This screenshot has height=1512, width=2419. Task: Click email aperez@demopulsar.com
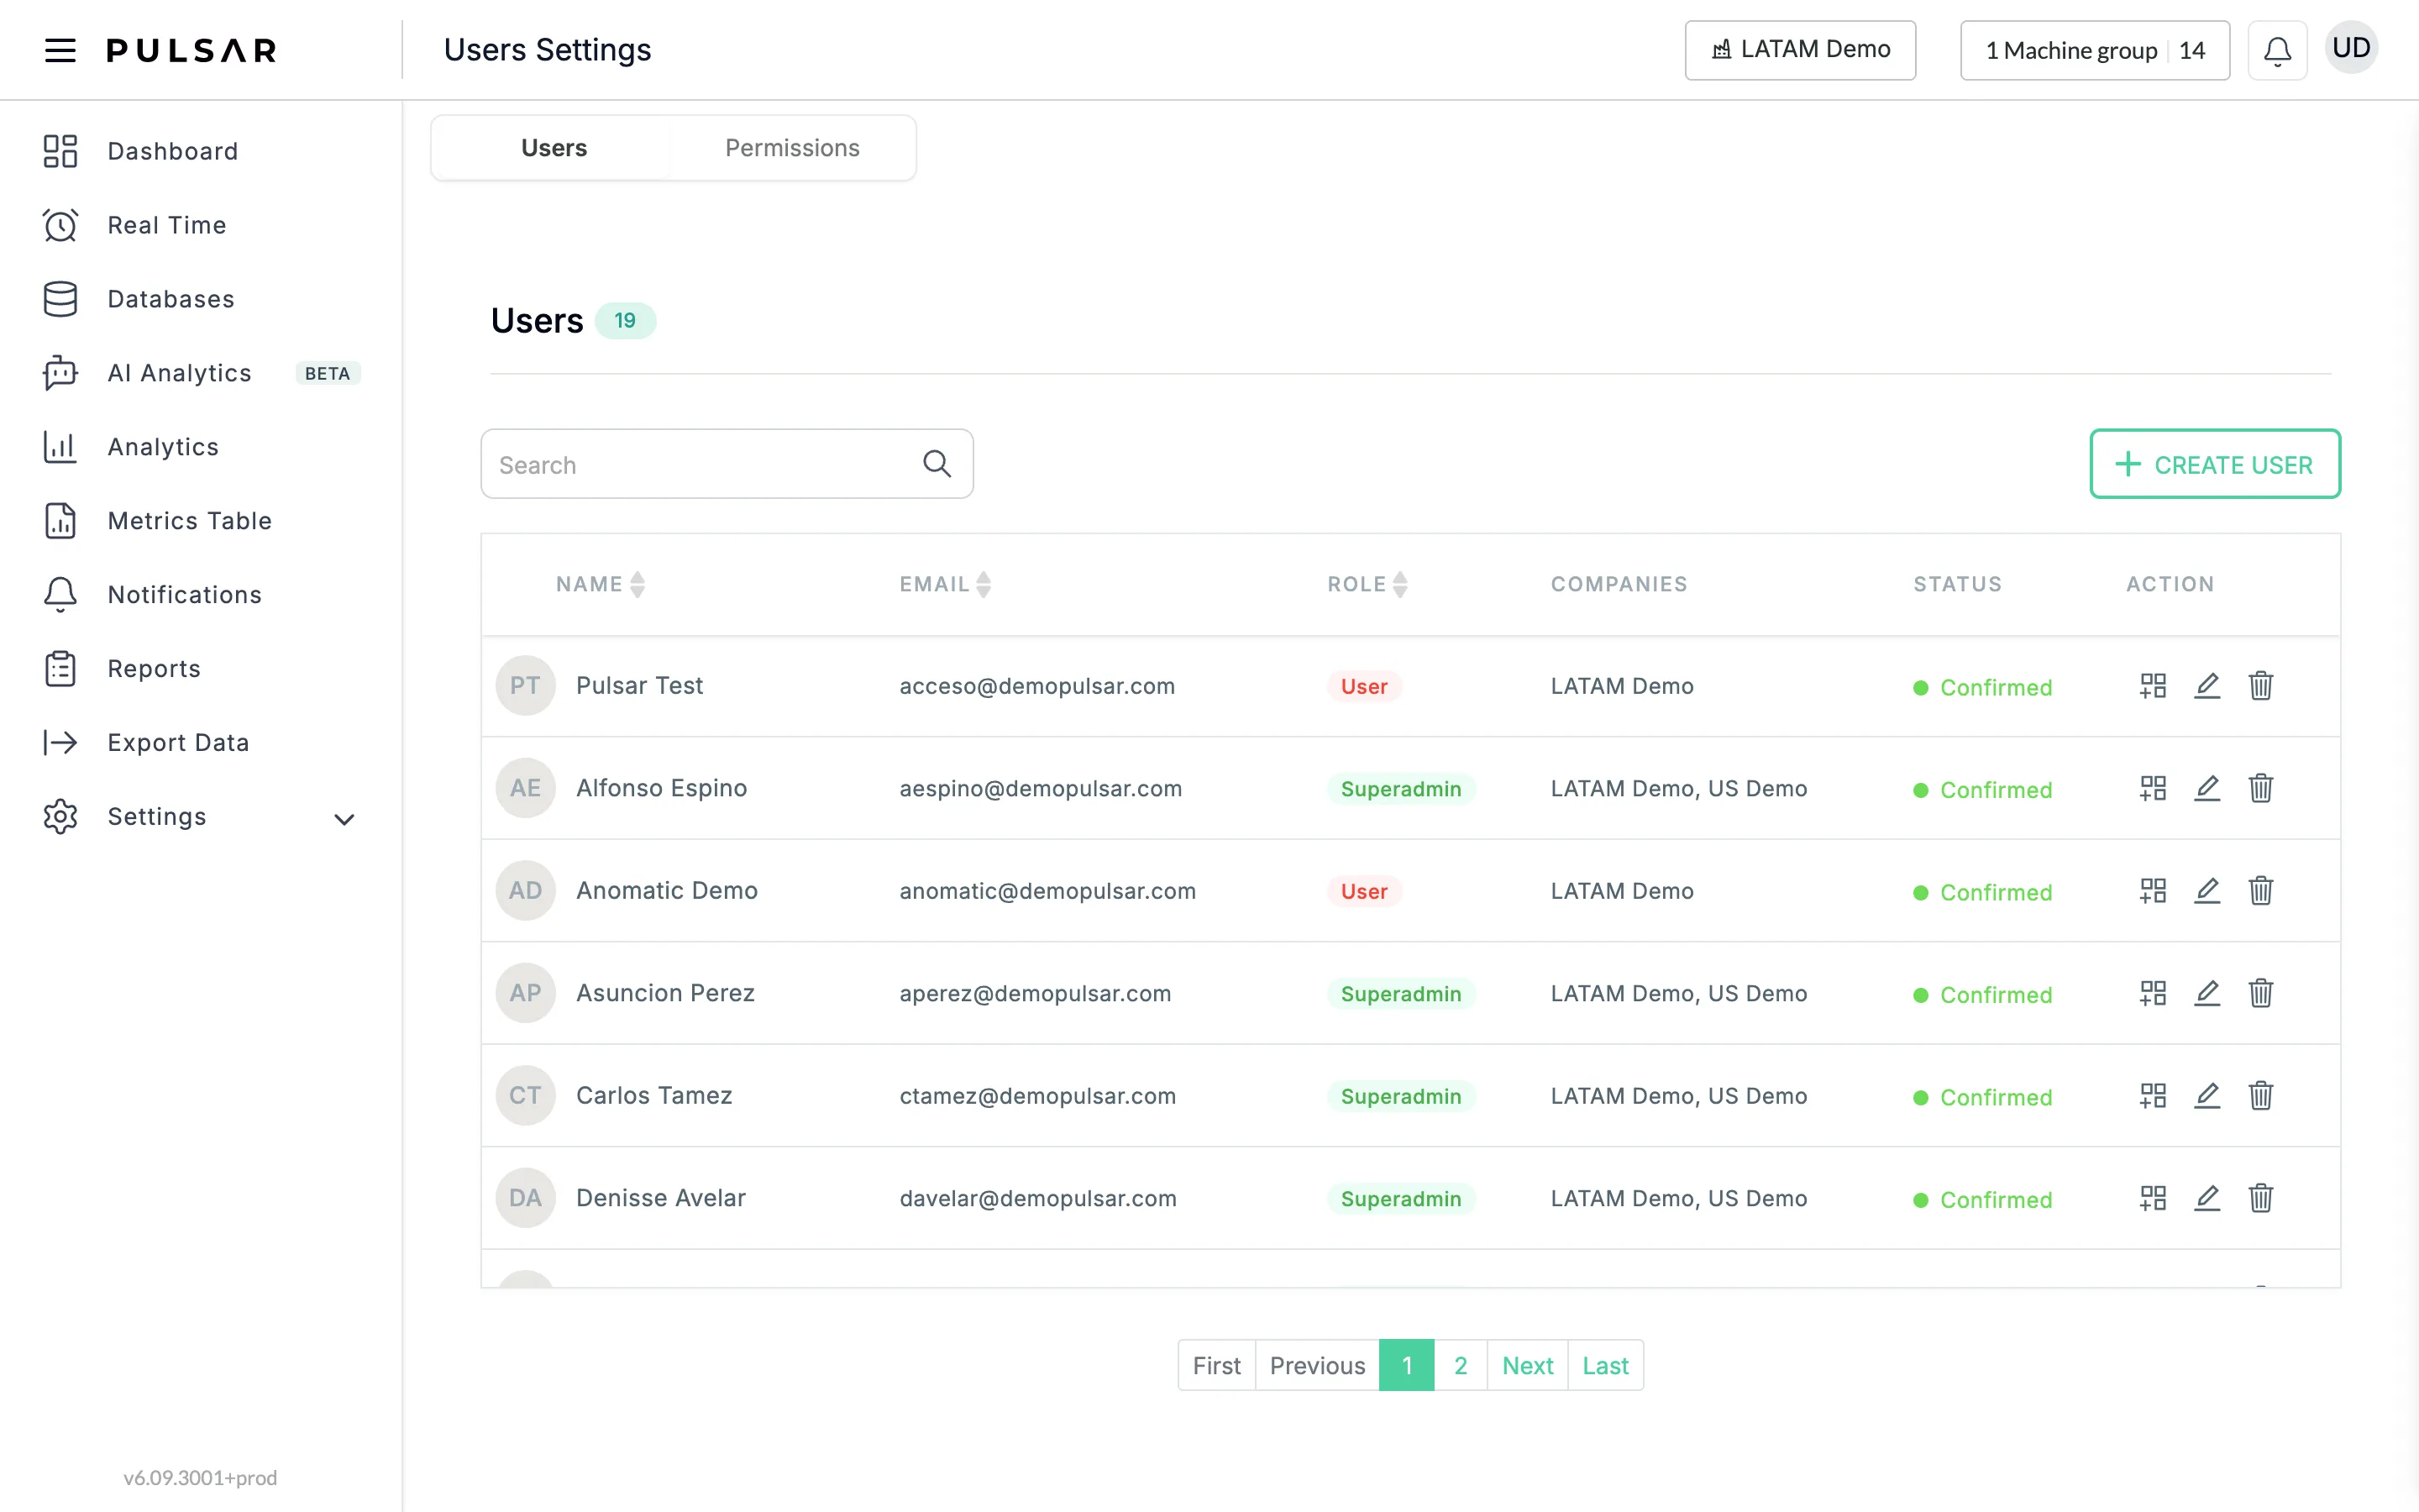click(1035, 993)
